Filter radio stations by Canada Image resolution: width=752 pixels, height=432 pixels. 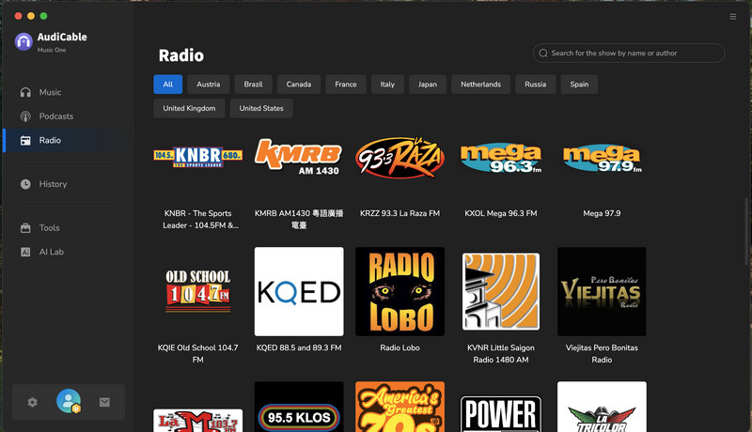pyautogui.click(x=299, y=85)
